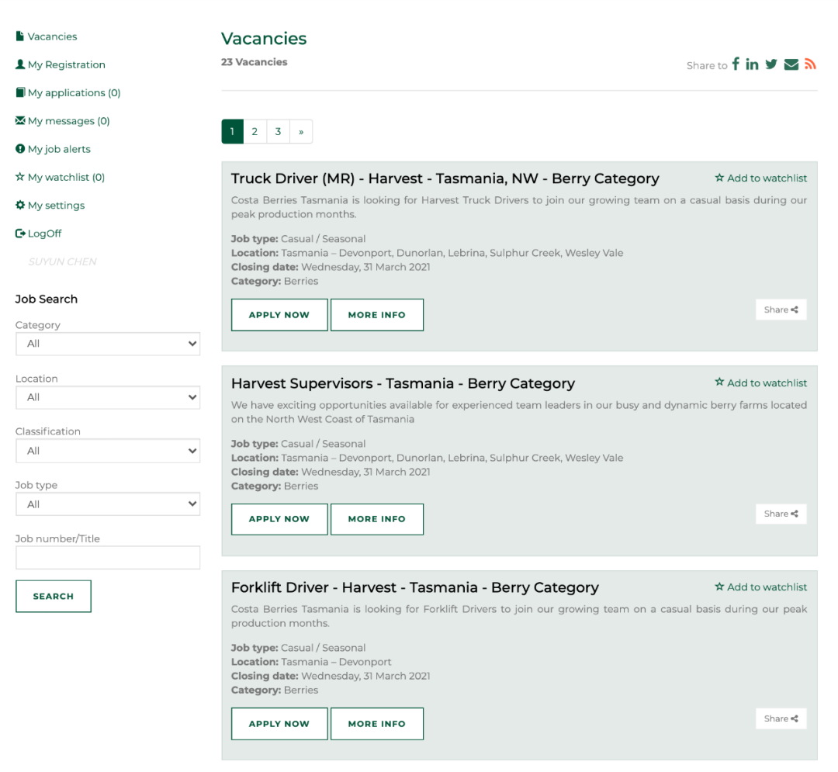Click the Job number/Title input field

click(x=107, y=557)
